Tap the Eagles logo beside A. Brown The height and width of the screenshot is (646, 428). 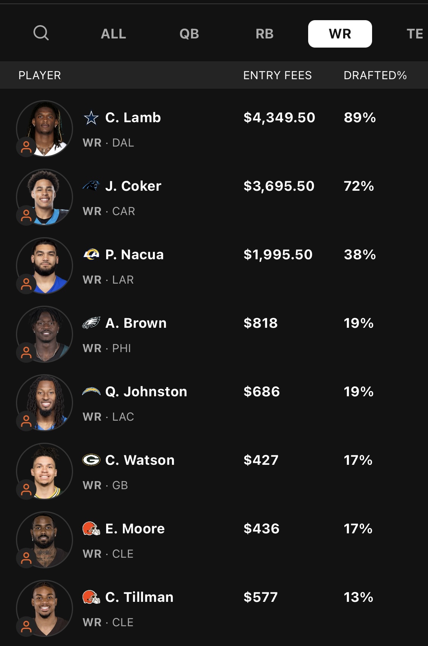pyautogui.click(x=91, y=323)
